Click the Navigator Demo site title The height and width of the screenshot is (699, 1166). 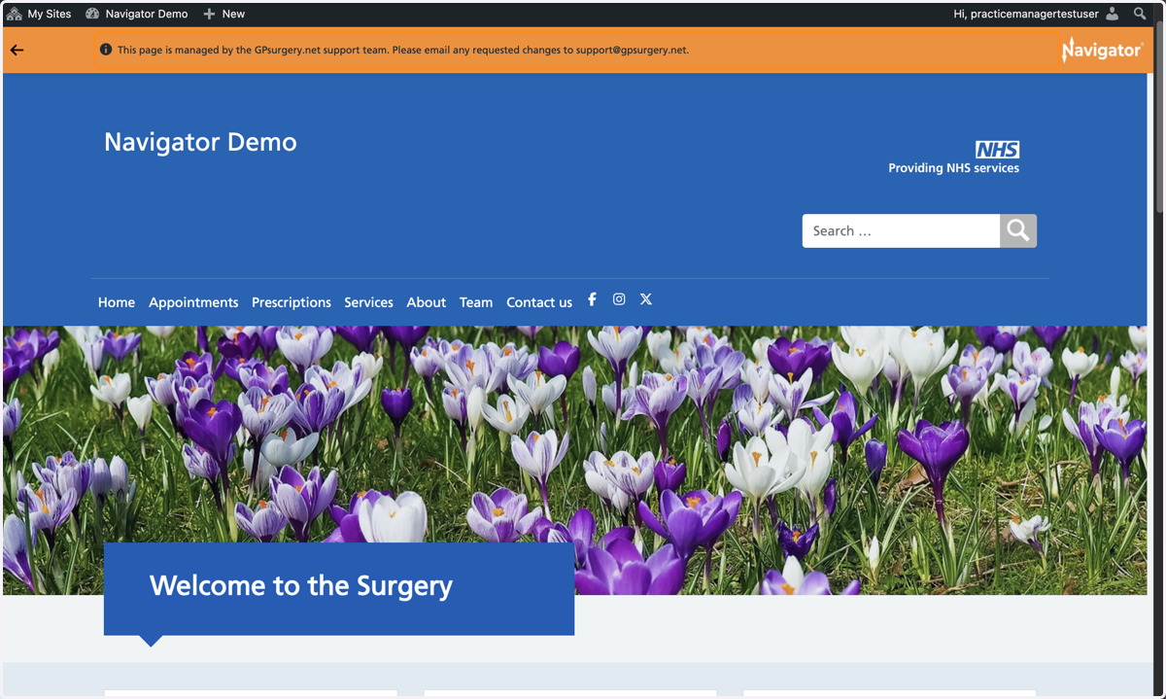pyautogui.click(x=200, y=142)
